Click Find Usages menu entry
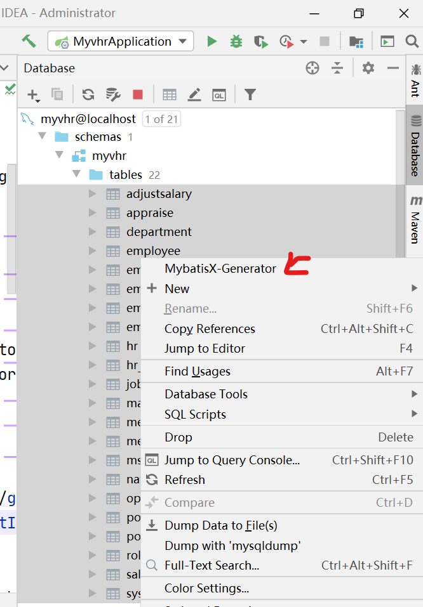 [282, 371]
